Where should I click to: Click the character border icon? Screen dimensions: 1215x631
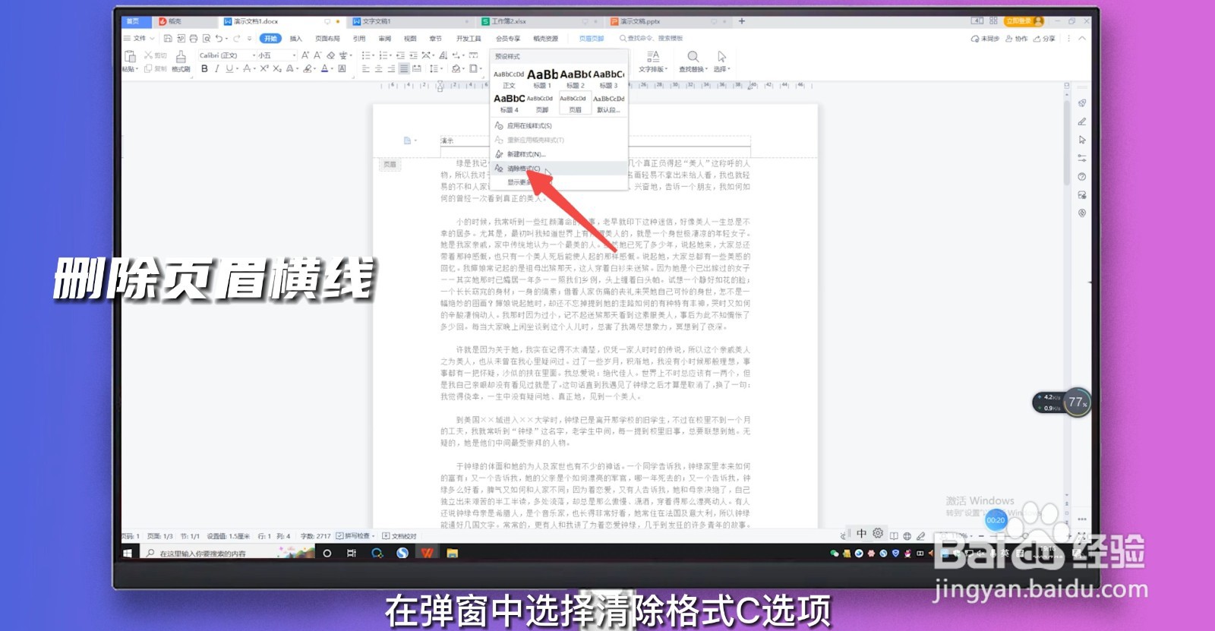click(x=342, y=68)
